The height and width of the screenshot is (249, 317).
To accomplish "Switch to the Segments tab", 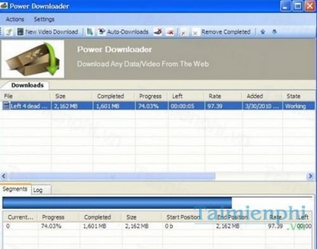I will (15, 189).
